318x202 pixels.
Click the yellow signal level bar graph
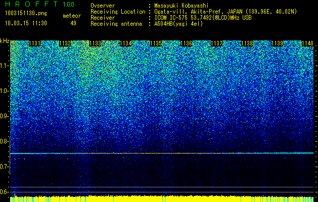[162, 198]
